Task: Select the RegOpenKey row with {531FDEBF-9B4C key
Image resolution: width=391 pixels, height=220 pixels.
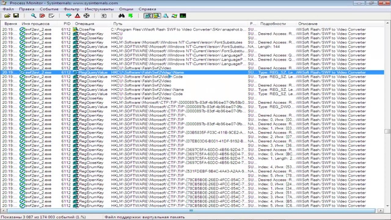Action: point(192,171)
